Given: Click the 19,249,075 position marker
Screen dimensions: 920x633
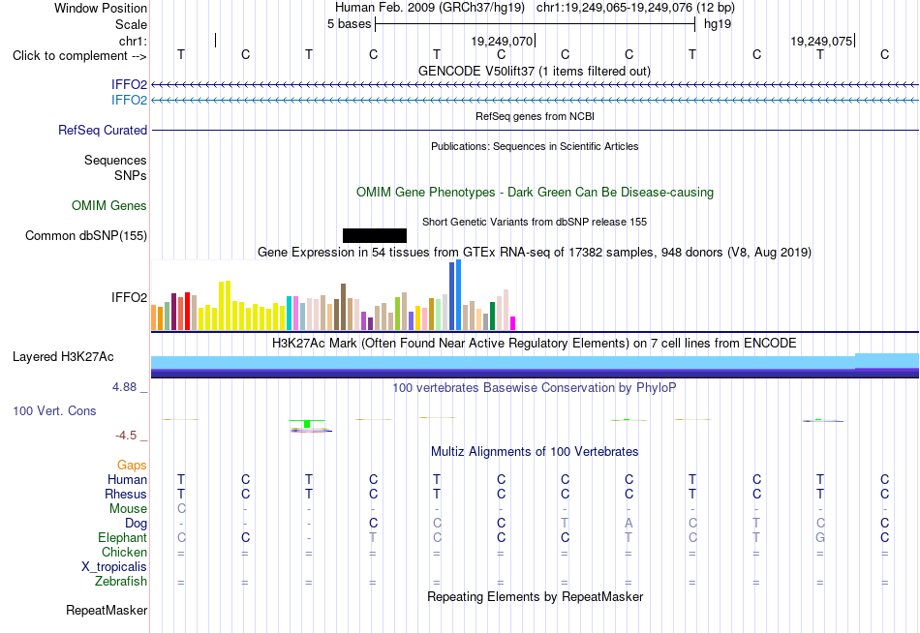Looking at the screenshot, I should point(821,41).
